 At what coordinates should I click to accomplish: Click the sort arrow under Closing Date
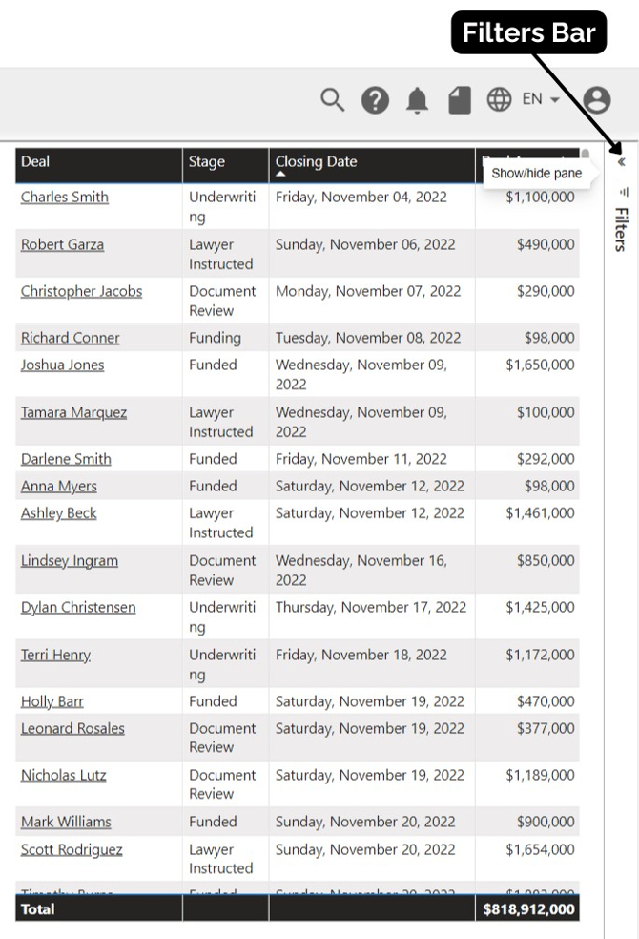click(280, 175)
